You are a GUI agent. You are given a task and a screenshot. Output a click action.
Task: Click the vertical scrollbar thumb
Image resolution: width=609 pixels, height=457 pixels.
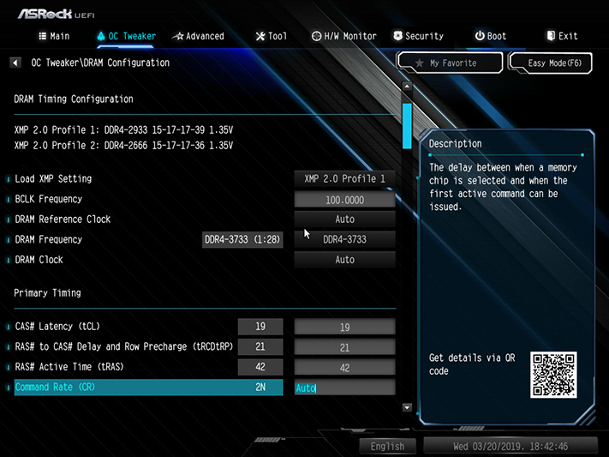click(x=407, y=126)
